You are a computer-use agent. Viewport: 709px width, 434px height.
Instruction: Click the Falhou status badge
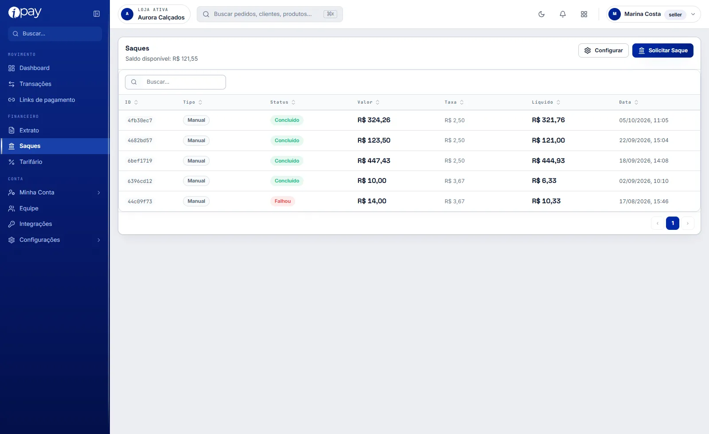[x=283, y=201]
